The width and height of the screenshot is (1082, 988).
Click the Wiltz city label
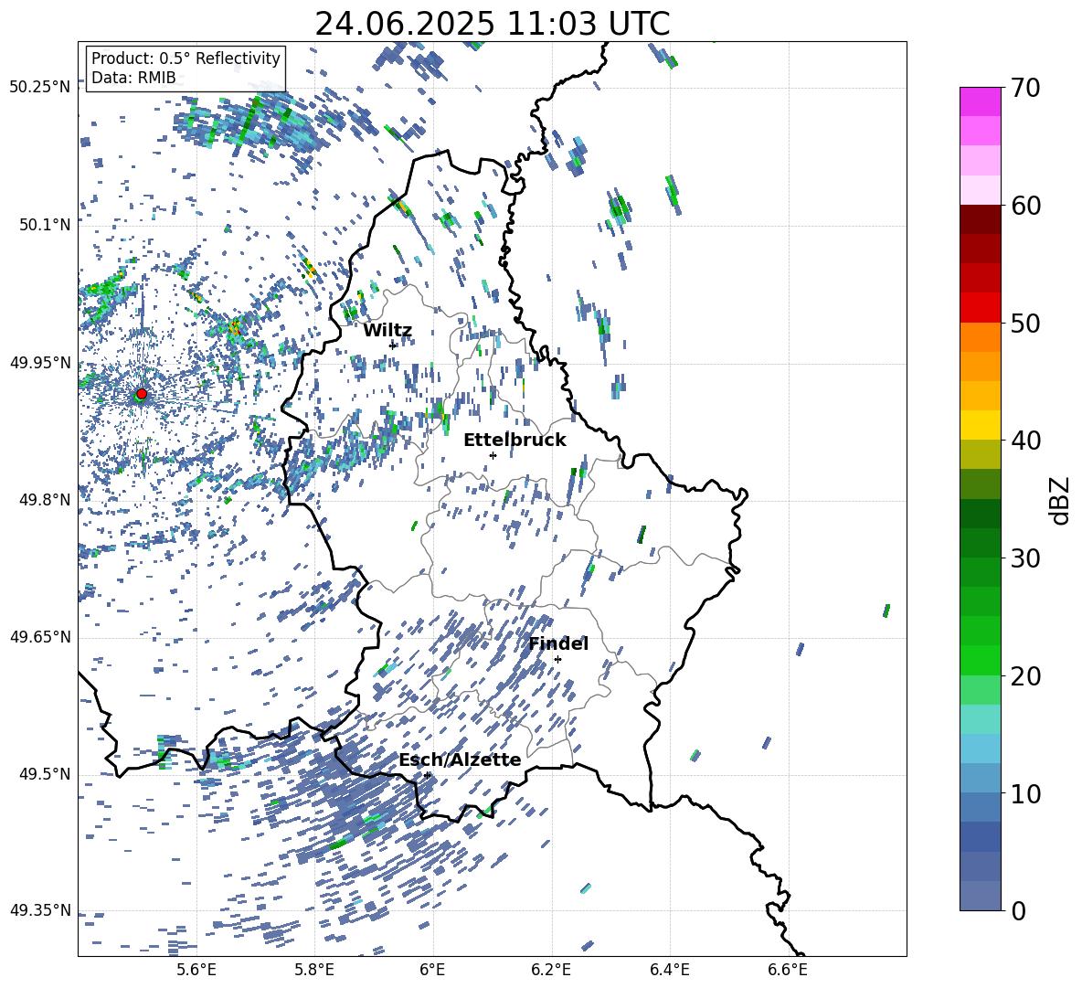(387, 331)
